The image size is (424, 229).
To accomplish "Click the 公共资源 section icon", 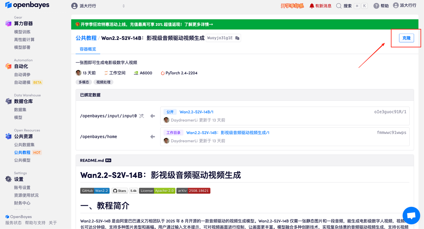I will click(8, 136).
